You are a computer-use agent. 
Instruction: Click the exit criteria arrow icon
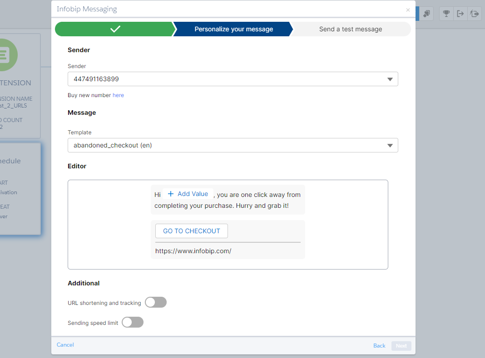[460, 14]
